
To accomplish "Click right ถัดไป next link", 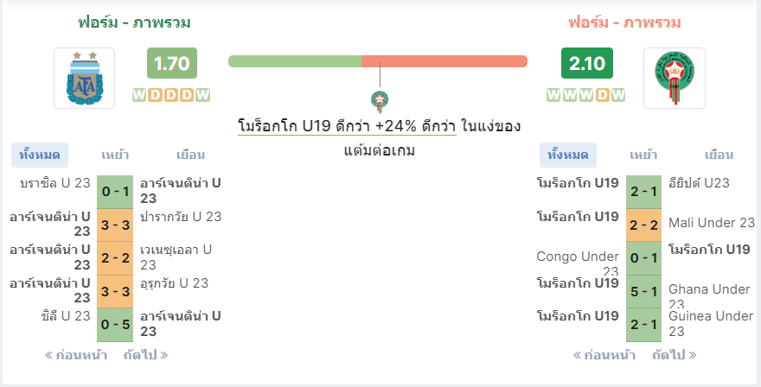I will coord(674,354).
